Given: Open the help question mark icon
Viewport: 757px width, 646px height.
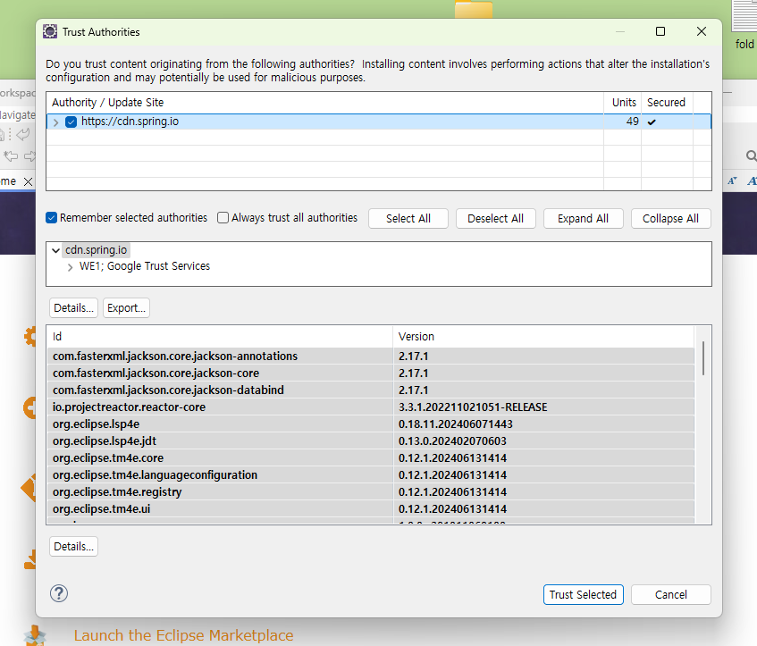Looking at the screenshot, I should 59,593.
